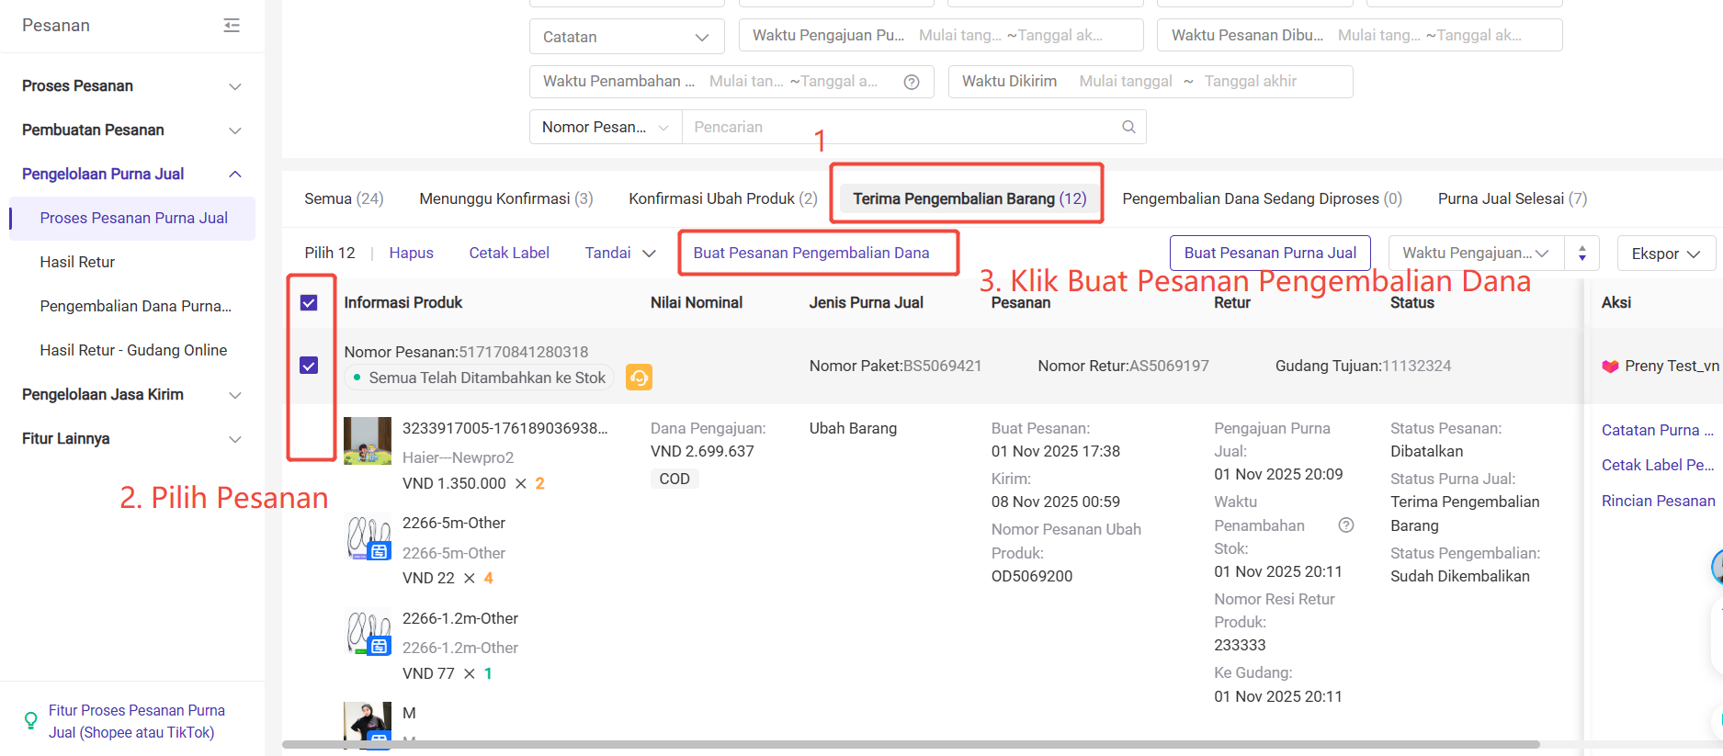
Task: Click the sort order arrows icon
Action: click(1581, 254)
